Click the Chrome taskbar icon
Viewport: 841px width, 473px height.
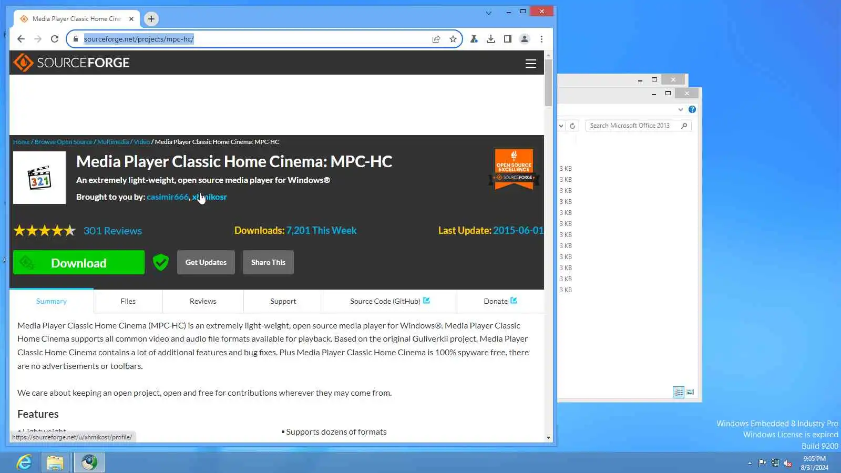[89, 462]
